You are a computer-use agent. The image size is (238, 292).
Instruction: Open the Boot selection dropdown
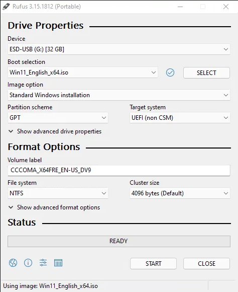click(83, 72)
